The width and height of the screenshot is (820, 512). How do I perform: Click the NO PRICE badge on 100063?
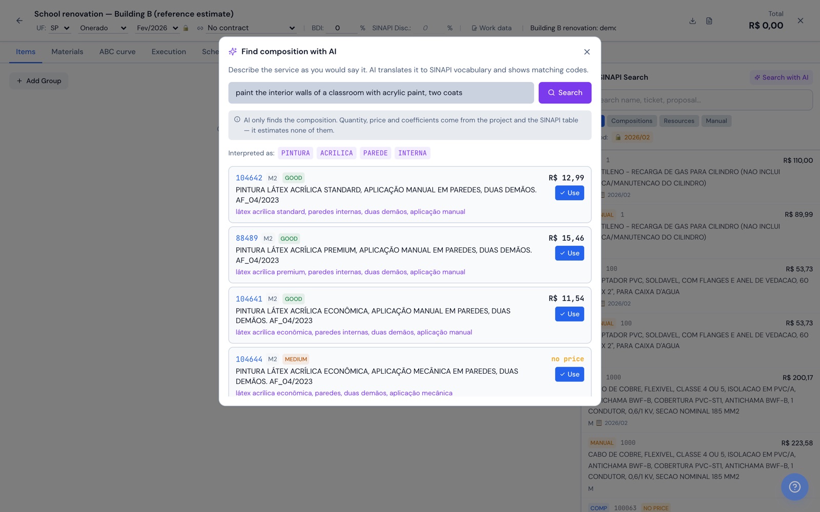coord(655,508)
